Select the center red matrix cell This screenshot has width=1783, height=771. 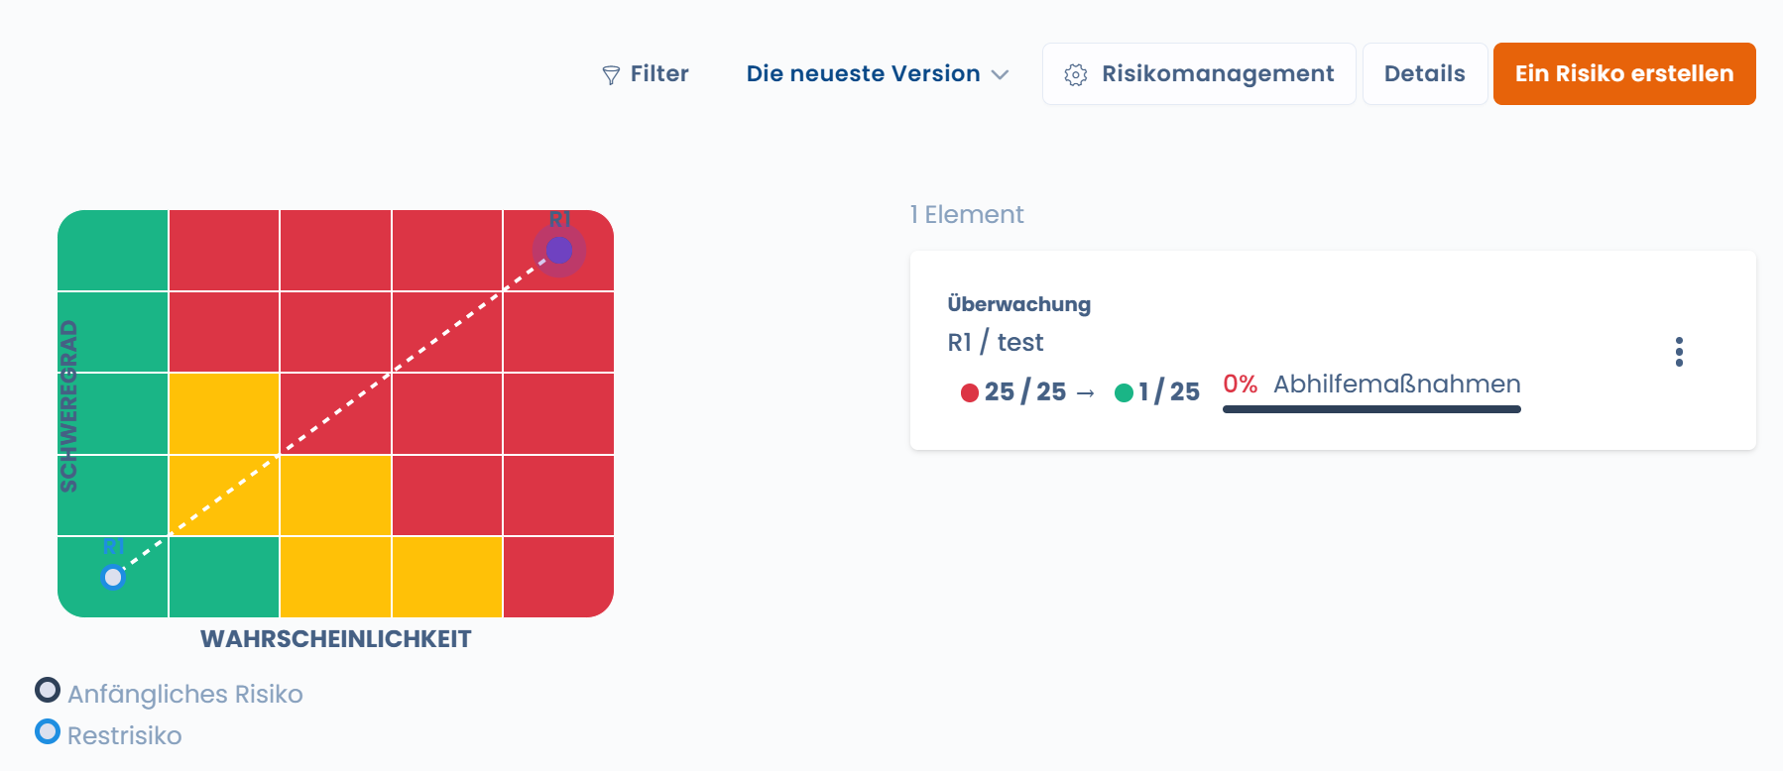[x=335, y=413]
